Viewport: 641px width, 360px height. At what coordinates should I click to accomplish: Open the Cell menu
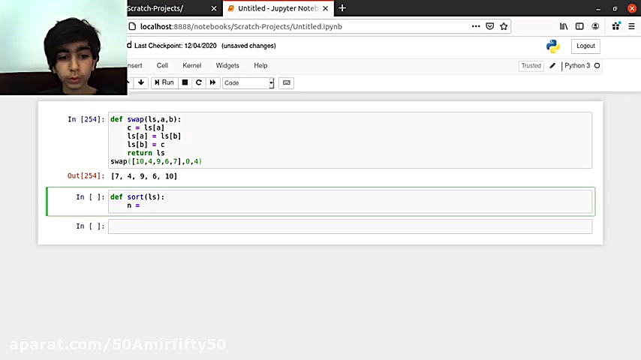162,65
